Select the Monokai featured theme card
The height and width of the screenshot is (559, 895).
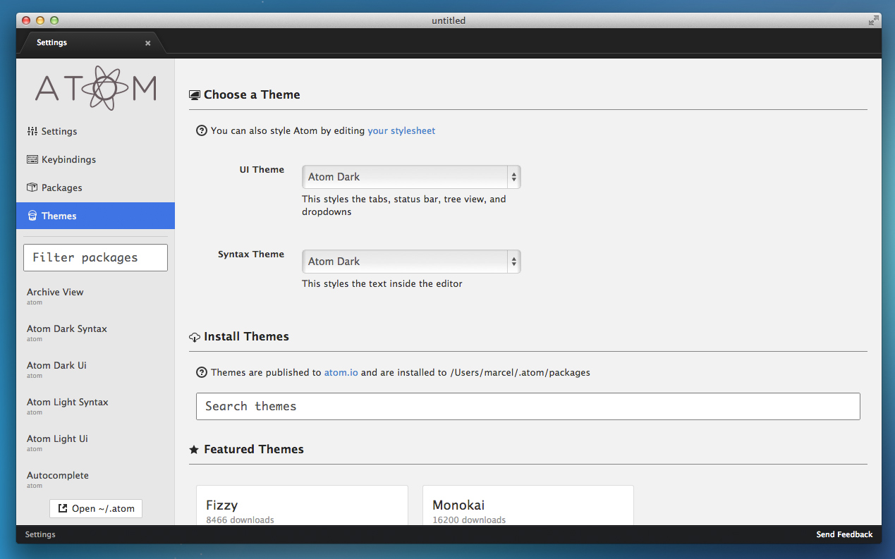[x=528, y=505]
